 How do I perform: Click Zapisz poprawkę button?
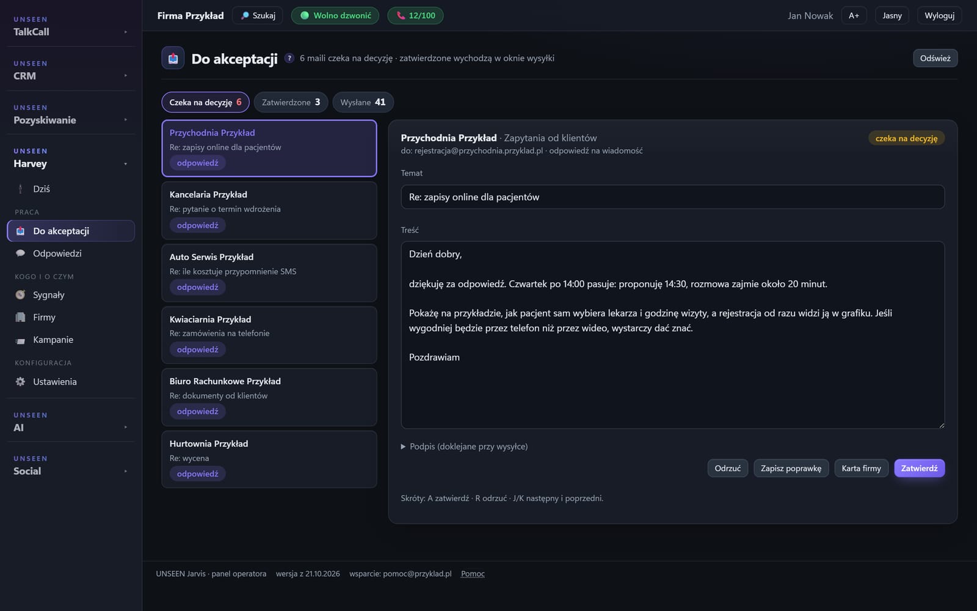791,468
